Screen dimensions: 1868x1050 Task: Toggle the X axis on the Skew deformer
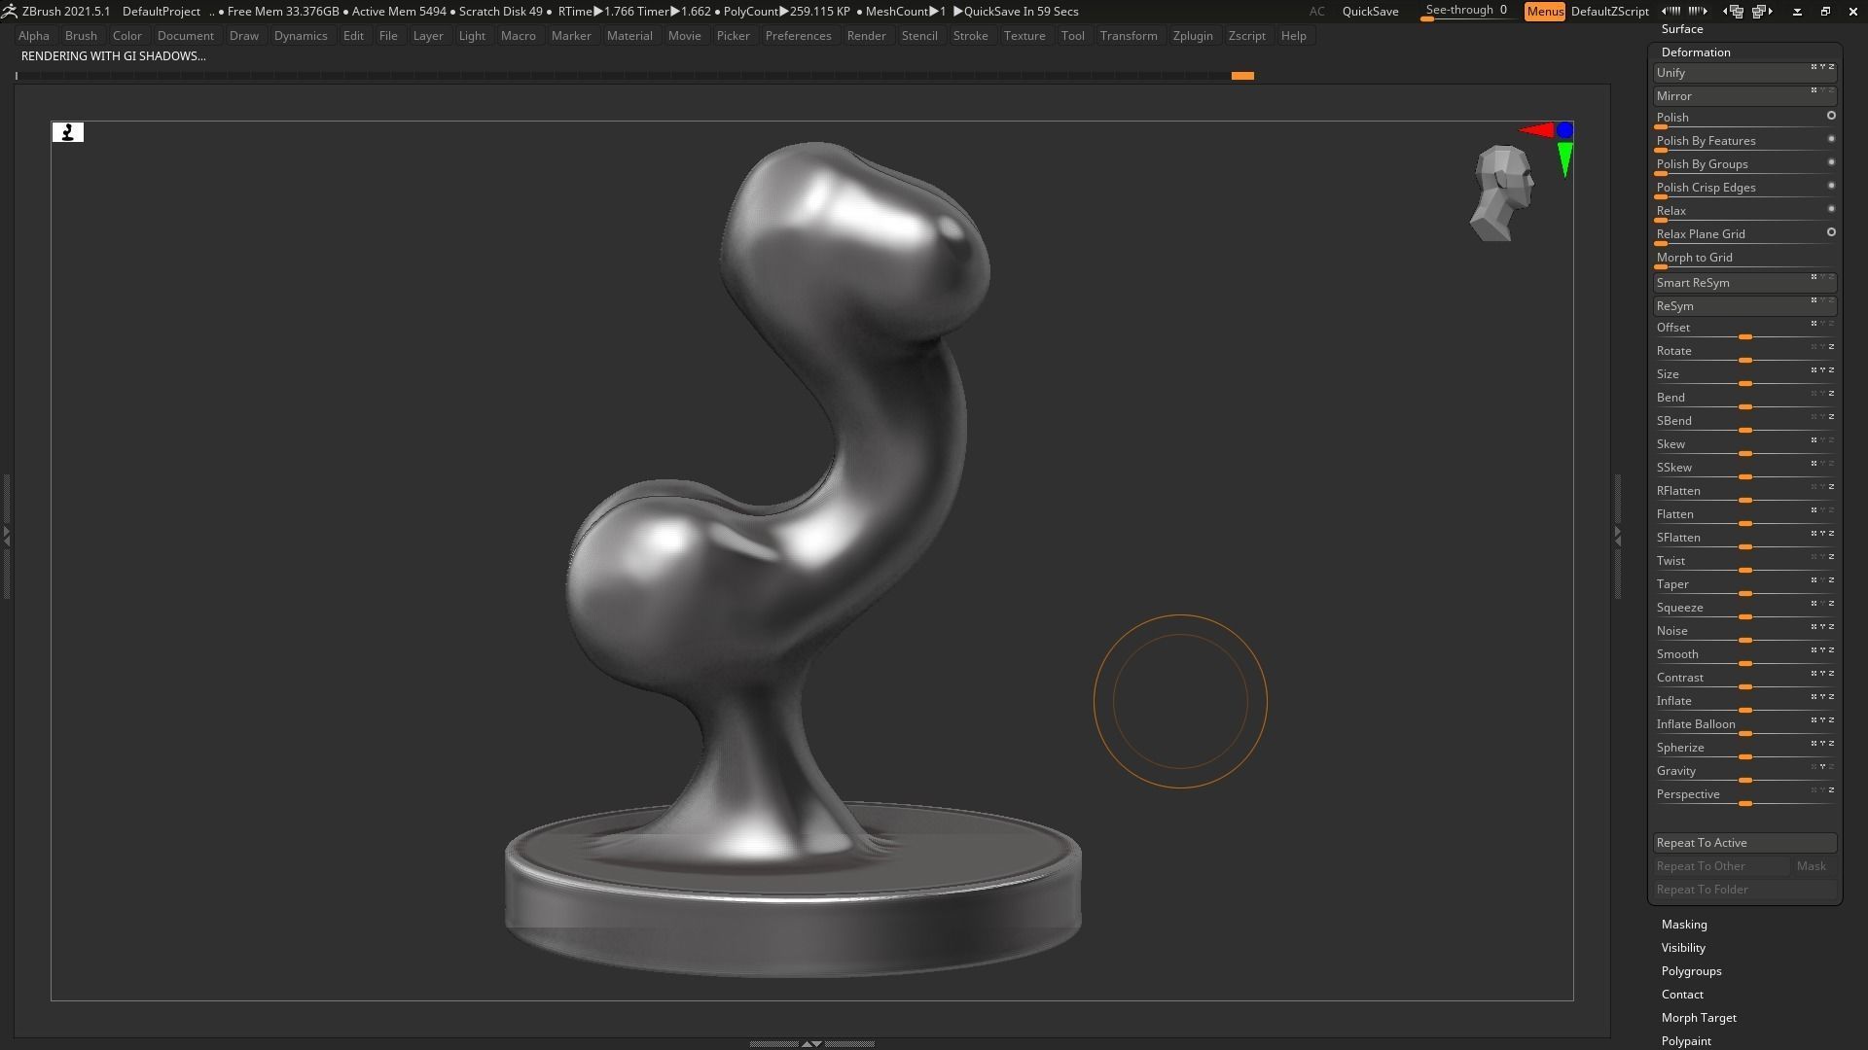pos(1814,440)
